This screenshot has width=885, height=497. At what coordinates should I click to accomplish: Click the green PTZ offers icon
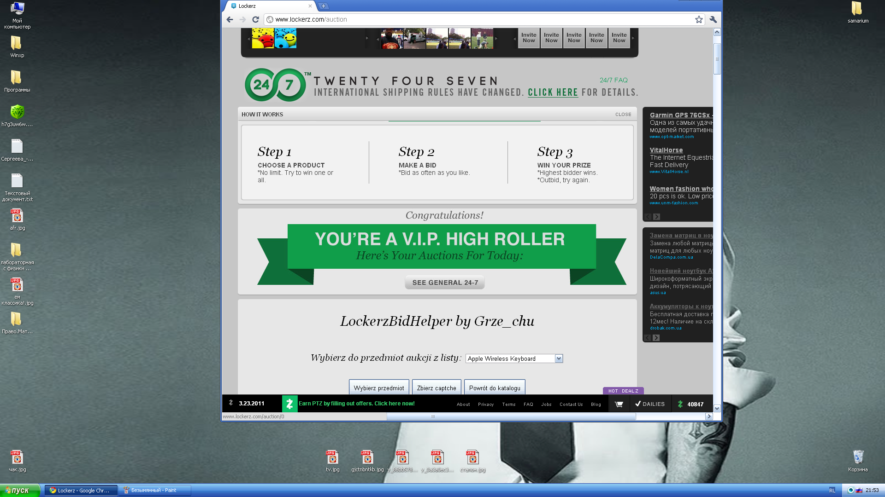tap(289, 404)
